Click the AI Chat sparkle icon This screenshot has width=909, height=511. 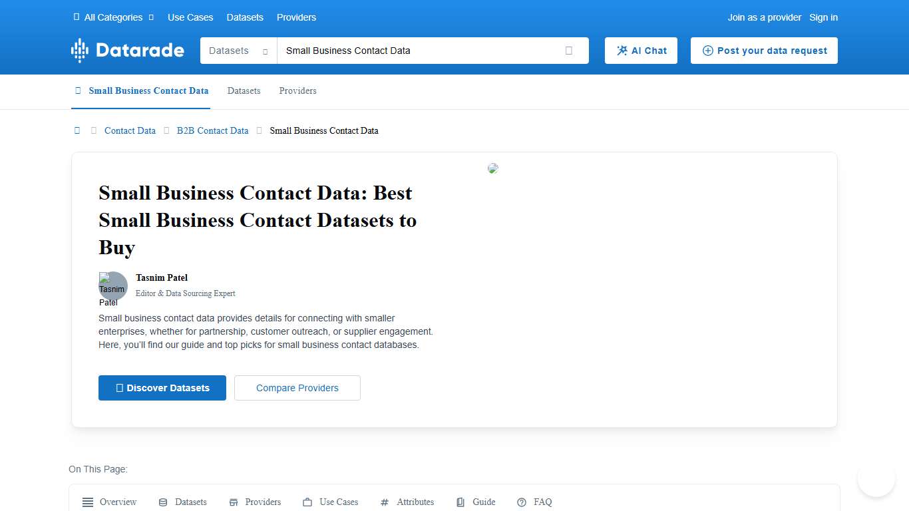[x=622, y=50]
